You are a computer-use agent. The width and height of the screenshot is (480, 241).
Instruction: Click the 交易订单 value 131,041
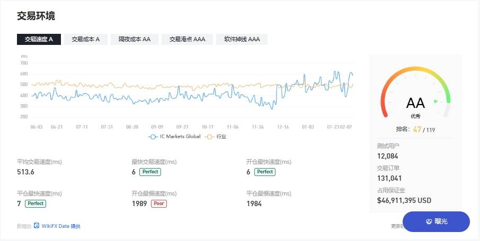[389, 179]
